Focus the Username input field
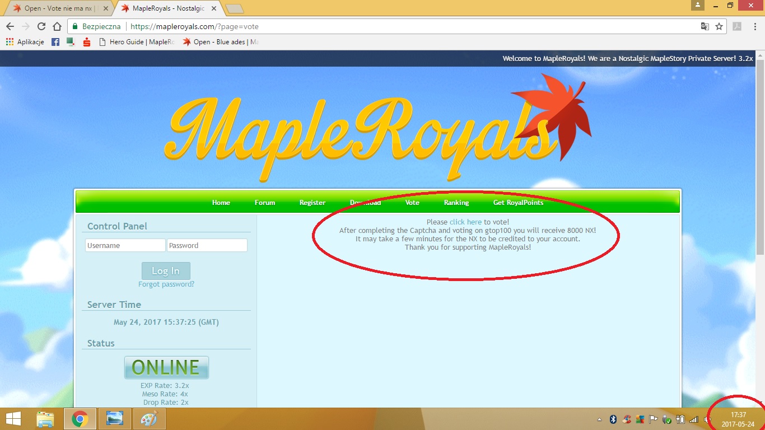Viewport: 765px width, 430px height. pos(125,245)
